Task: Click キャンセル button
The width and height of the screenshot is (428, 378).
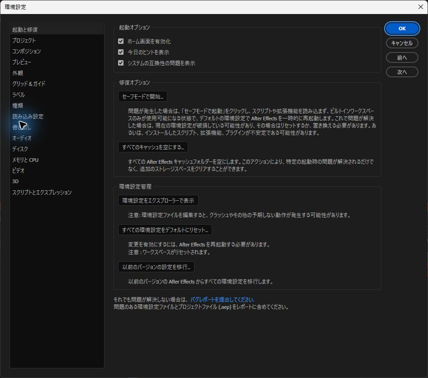Action: pos(402,43)
